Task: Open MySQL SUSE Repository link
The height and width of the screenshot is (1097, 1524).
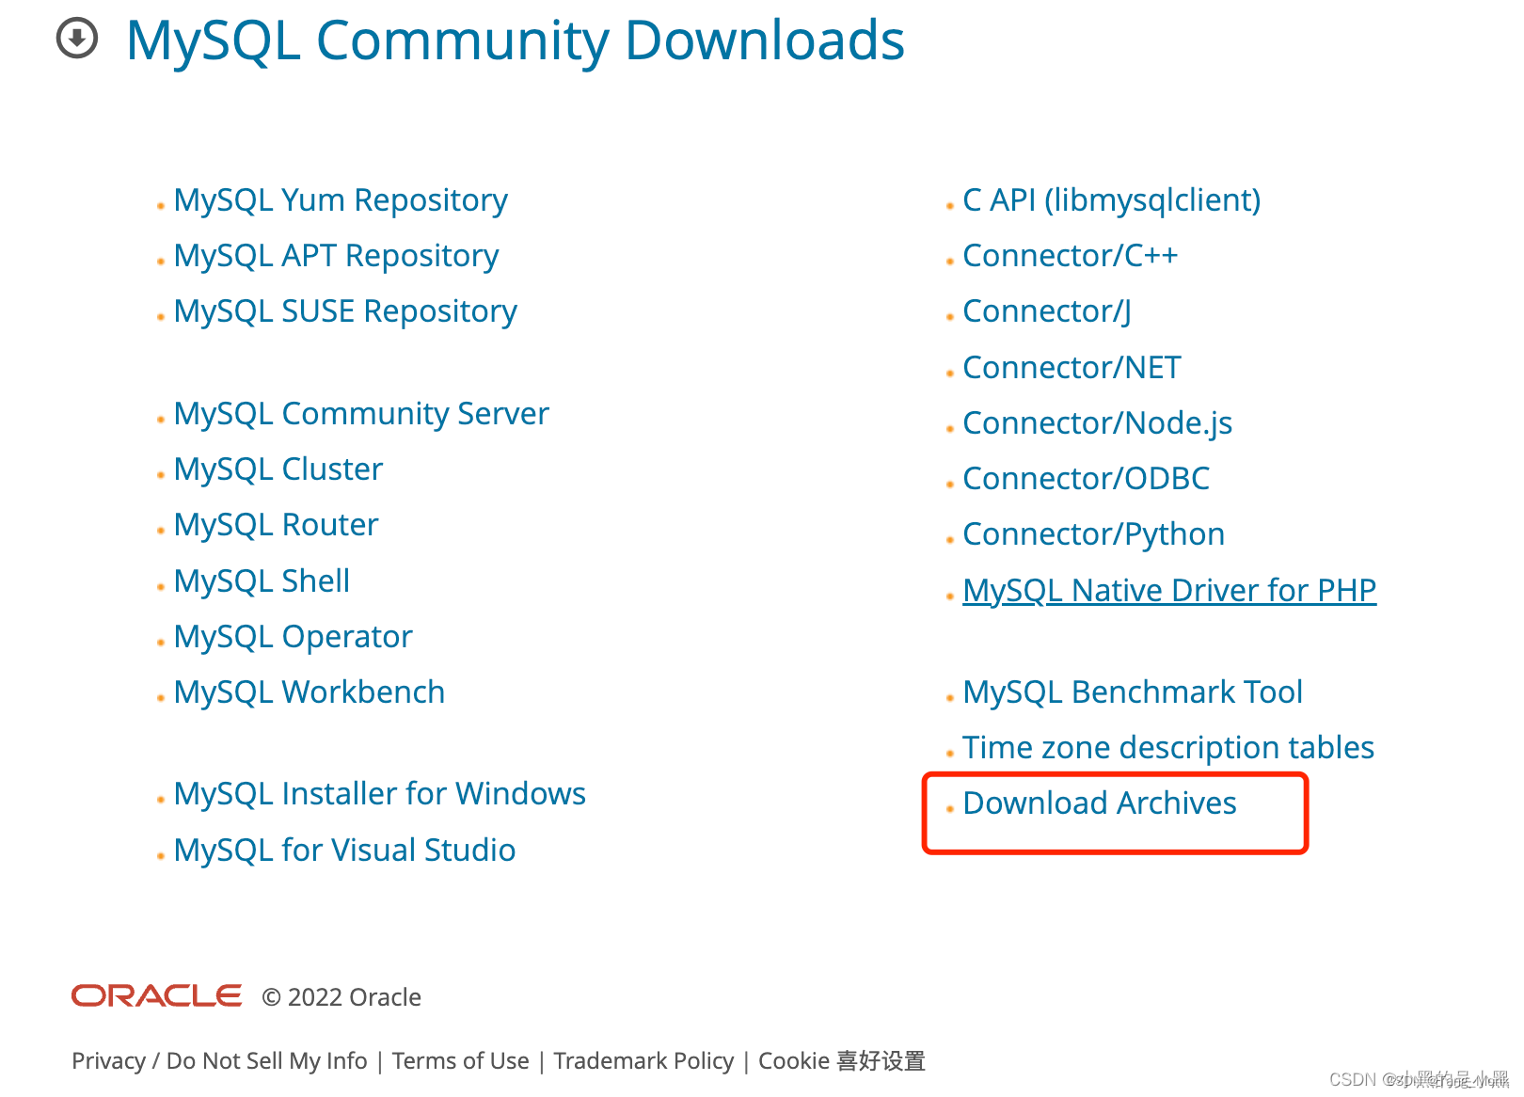Action: (x=345, y=311)
